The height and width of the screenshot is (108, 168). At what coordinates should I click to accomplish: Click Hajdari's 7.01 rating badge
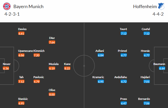(147, 81)
